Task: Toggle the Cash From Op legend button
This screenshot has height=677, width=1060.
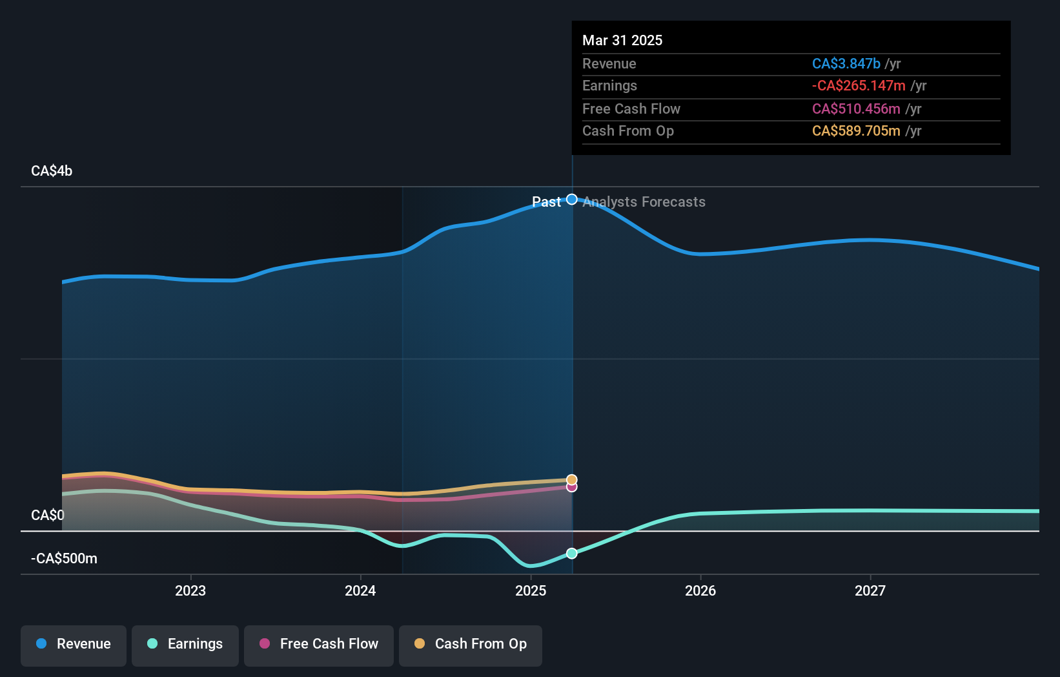Action: click(471, 645)
